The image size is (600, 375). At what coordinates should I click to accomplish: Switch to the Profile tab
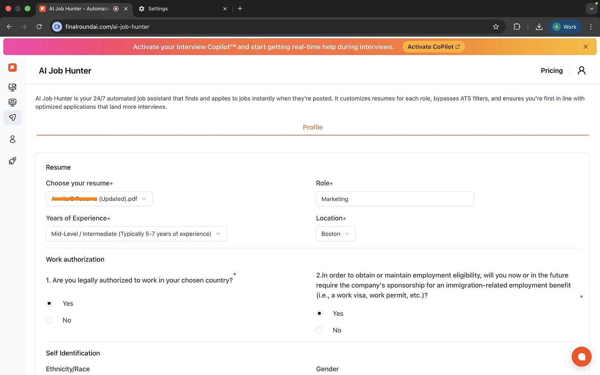tap(312, 127)
